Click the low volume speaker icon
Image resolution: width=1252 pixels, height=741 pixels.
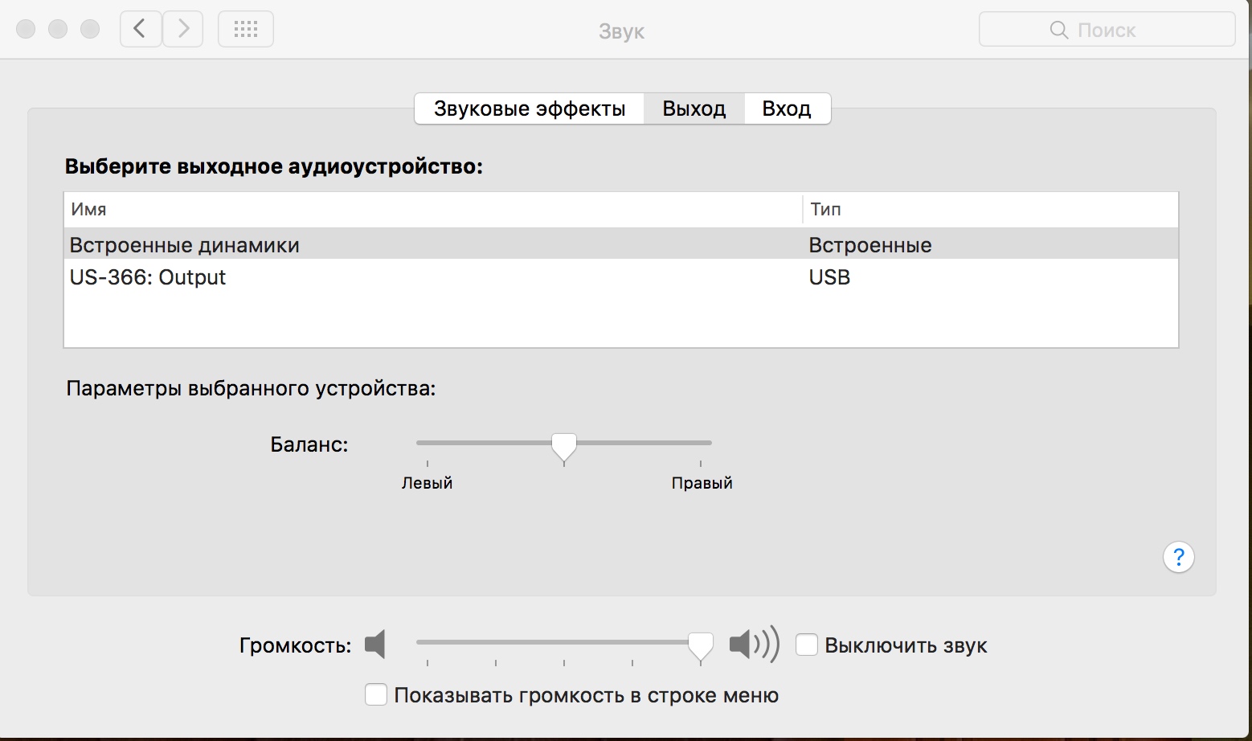(375, 645)
